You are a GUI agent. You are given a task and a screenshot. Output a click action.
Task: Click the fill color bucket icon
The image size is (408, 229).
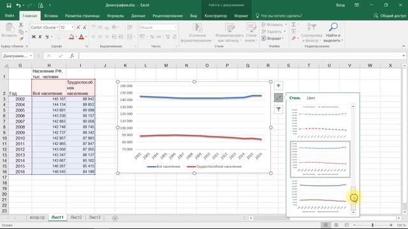71,37
